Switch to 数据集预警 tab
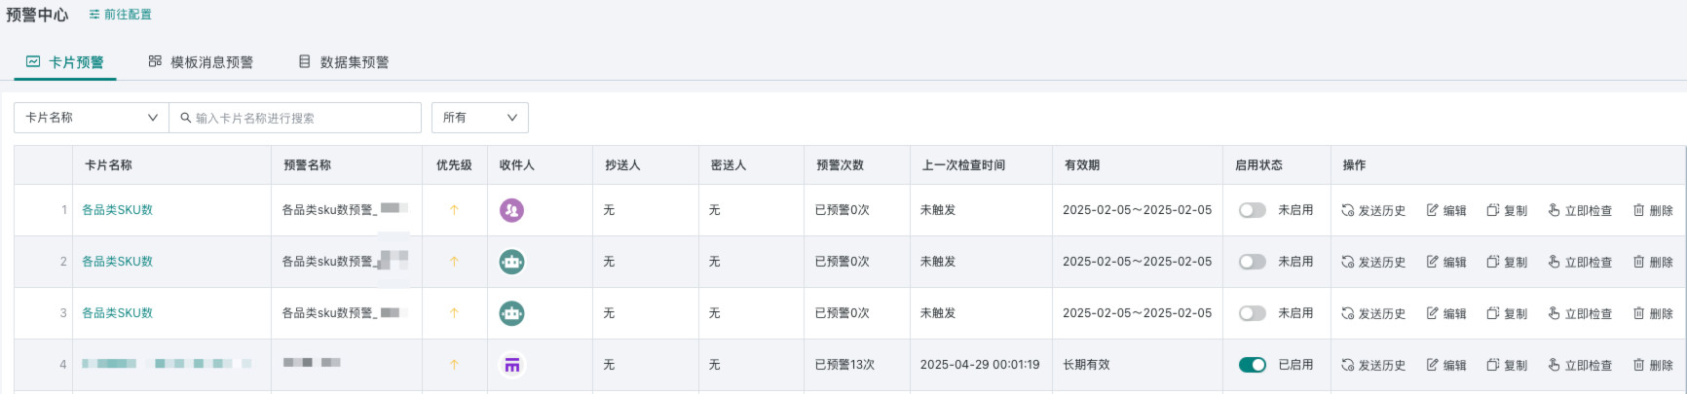 click(343, 62)
